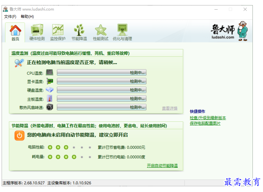Click the 温度监测 section header

[x=71, y=53]
